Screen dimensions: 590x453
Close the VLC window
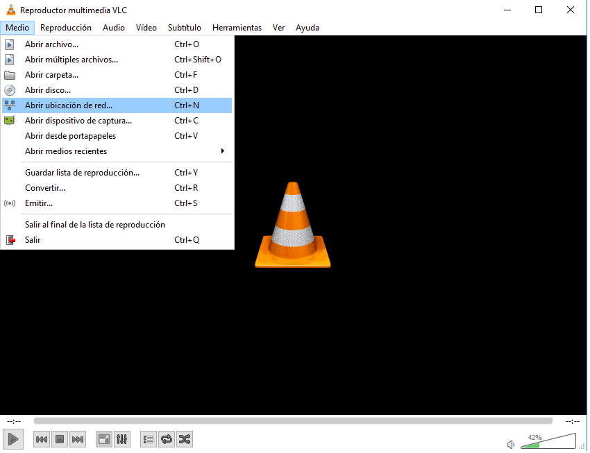(571, 10)
